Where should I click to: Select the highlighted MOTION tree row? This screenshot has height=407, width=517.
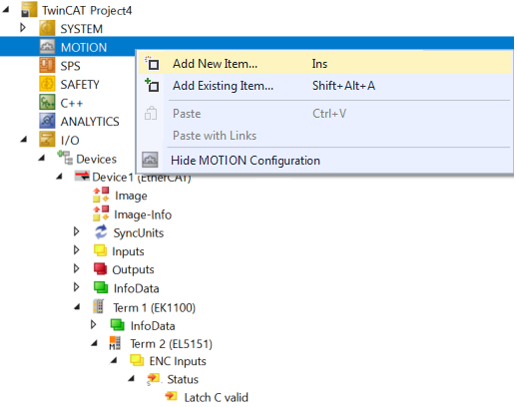(x=257, y=47)
